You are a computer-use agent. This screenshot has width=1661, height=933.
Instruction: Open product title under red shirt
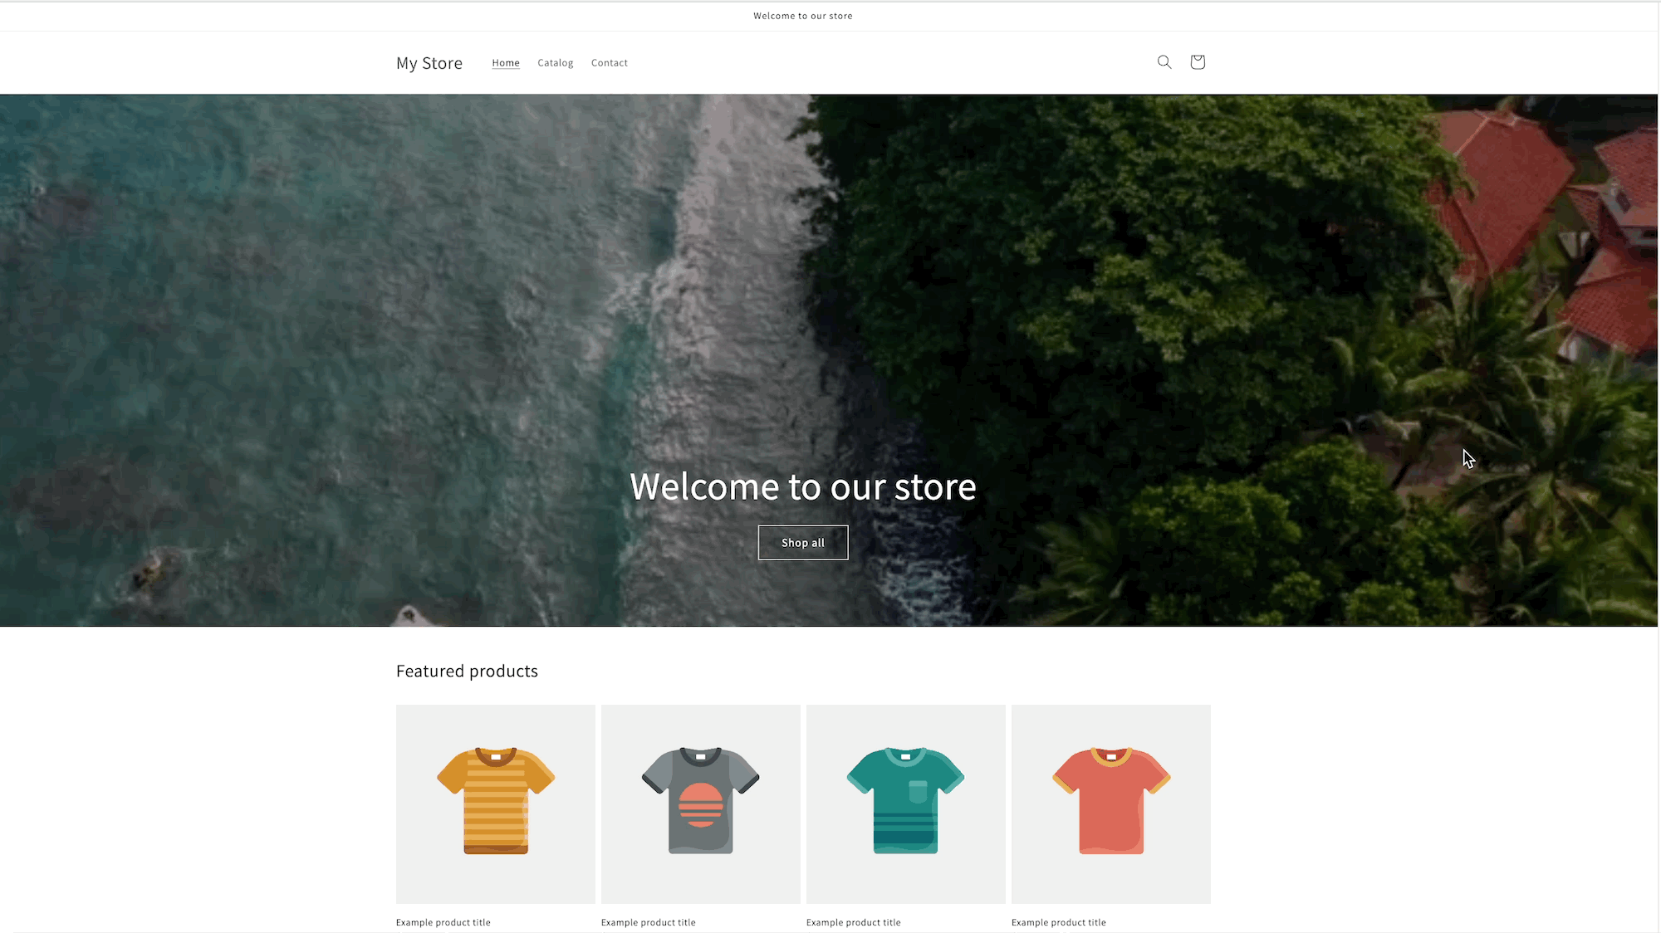pyautogui.click(x=1058, y=922)
